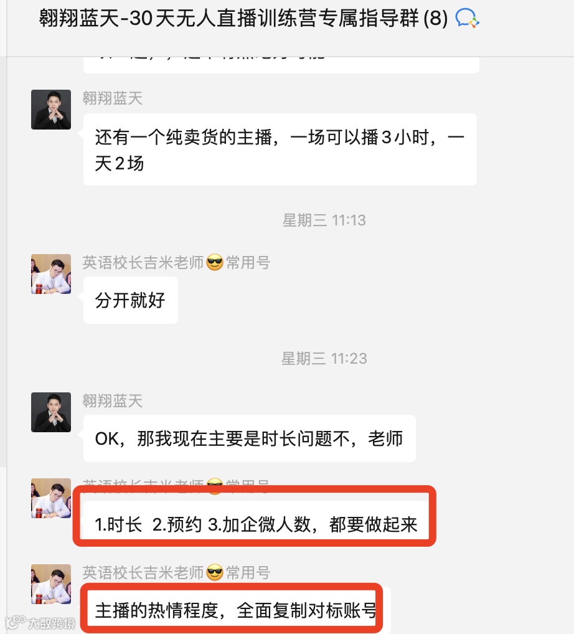
Task: Click timestamp 星期三 11:23
Action: coord(324,359)
